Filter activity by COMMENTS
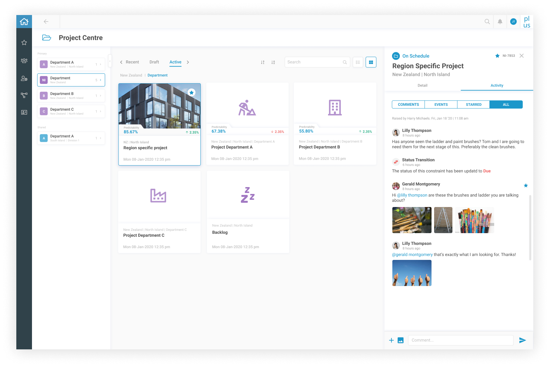The width and height of the screenshot is (550, 367). [x=408, y=104]
